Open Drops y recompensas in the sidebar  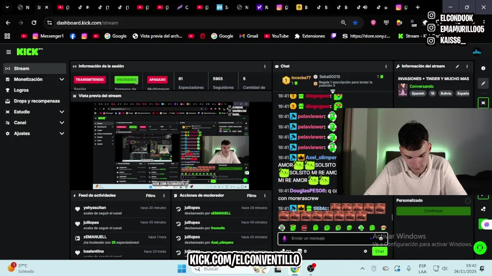35,101
